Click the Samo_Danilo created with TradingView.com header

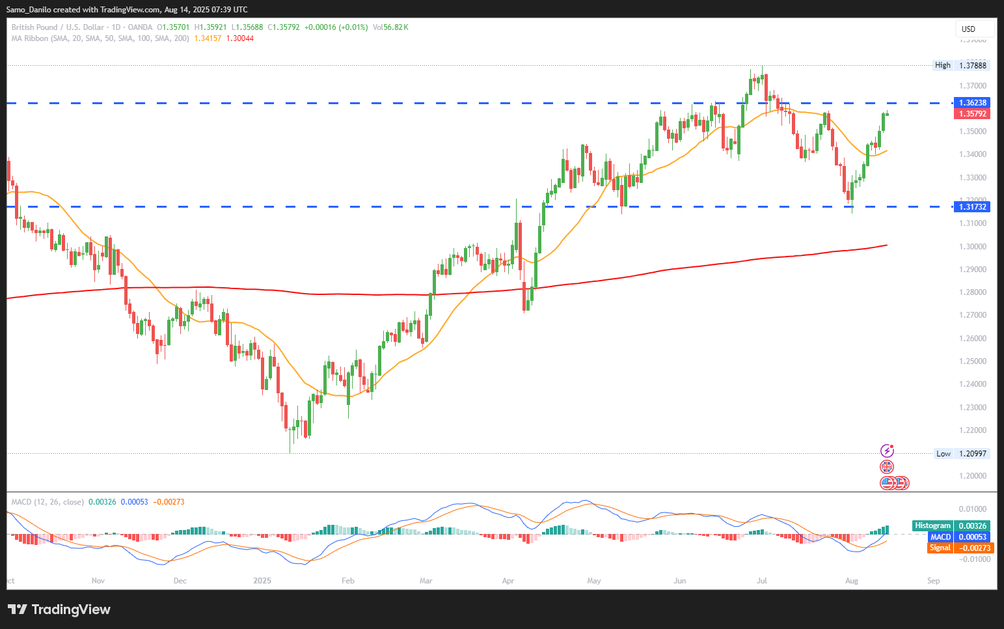click(x=127, y=10)
